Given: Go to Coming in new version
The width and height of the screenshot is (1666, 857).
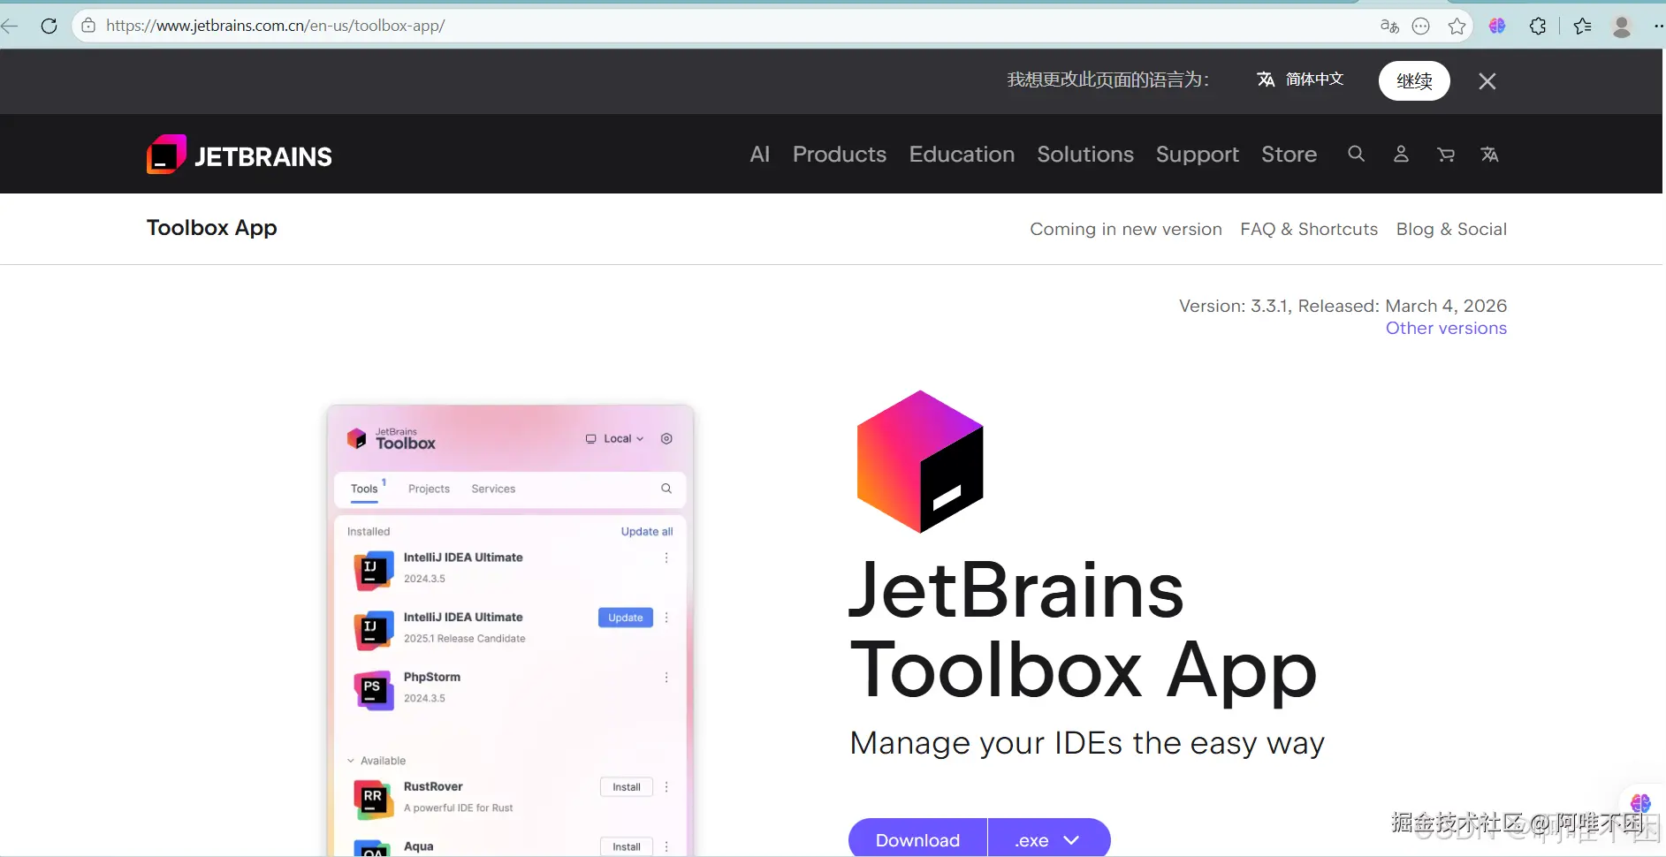Looking at the screenshot, I should (x=1126, y=229).
